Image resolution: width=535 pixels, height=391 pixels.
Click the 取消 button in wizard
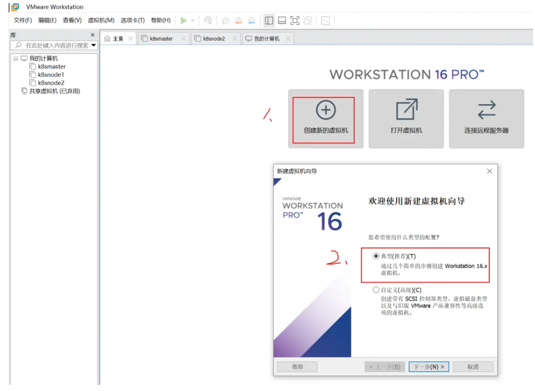473,366
